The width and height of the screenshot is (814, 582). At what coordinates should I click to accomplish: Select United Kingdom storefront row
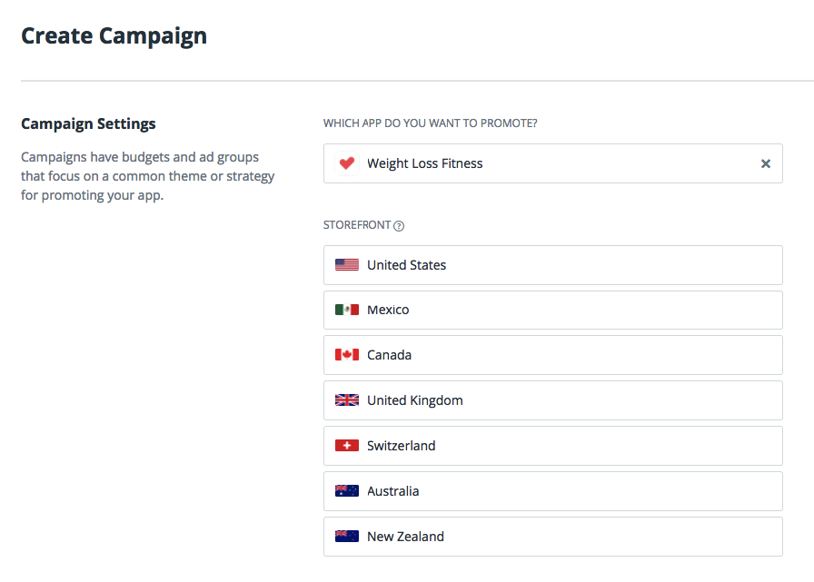tap(552, 400)
